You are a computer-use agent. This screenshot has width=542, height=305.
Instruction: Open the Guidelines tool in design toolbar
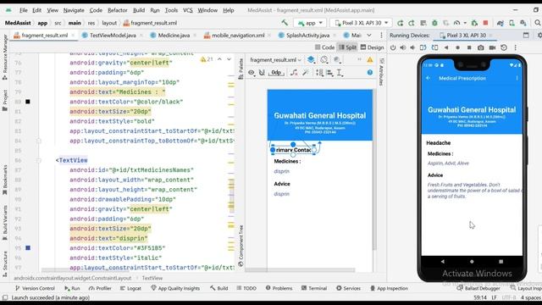click(340, 73)
